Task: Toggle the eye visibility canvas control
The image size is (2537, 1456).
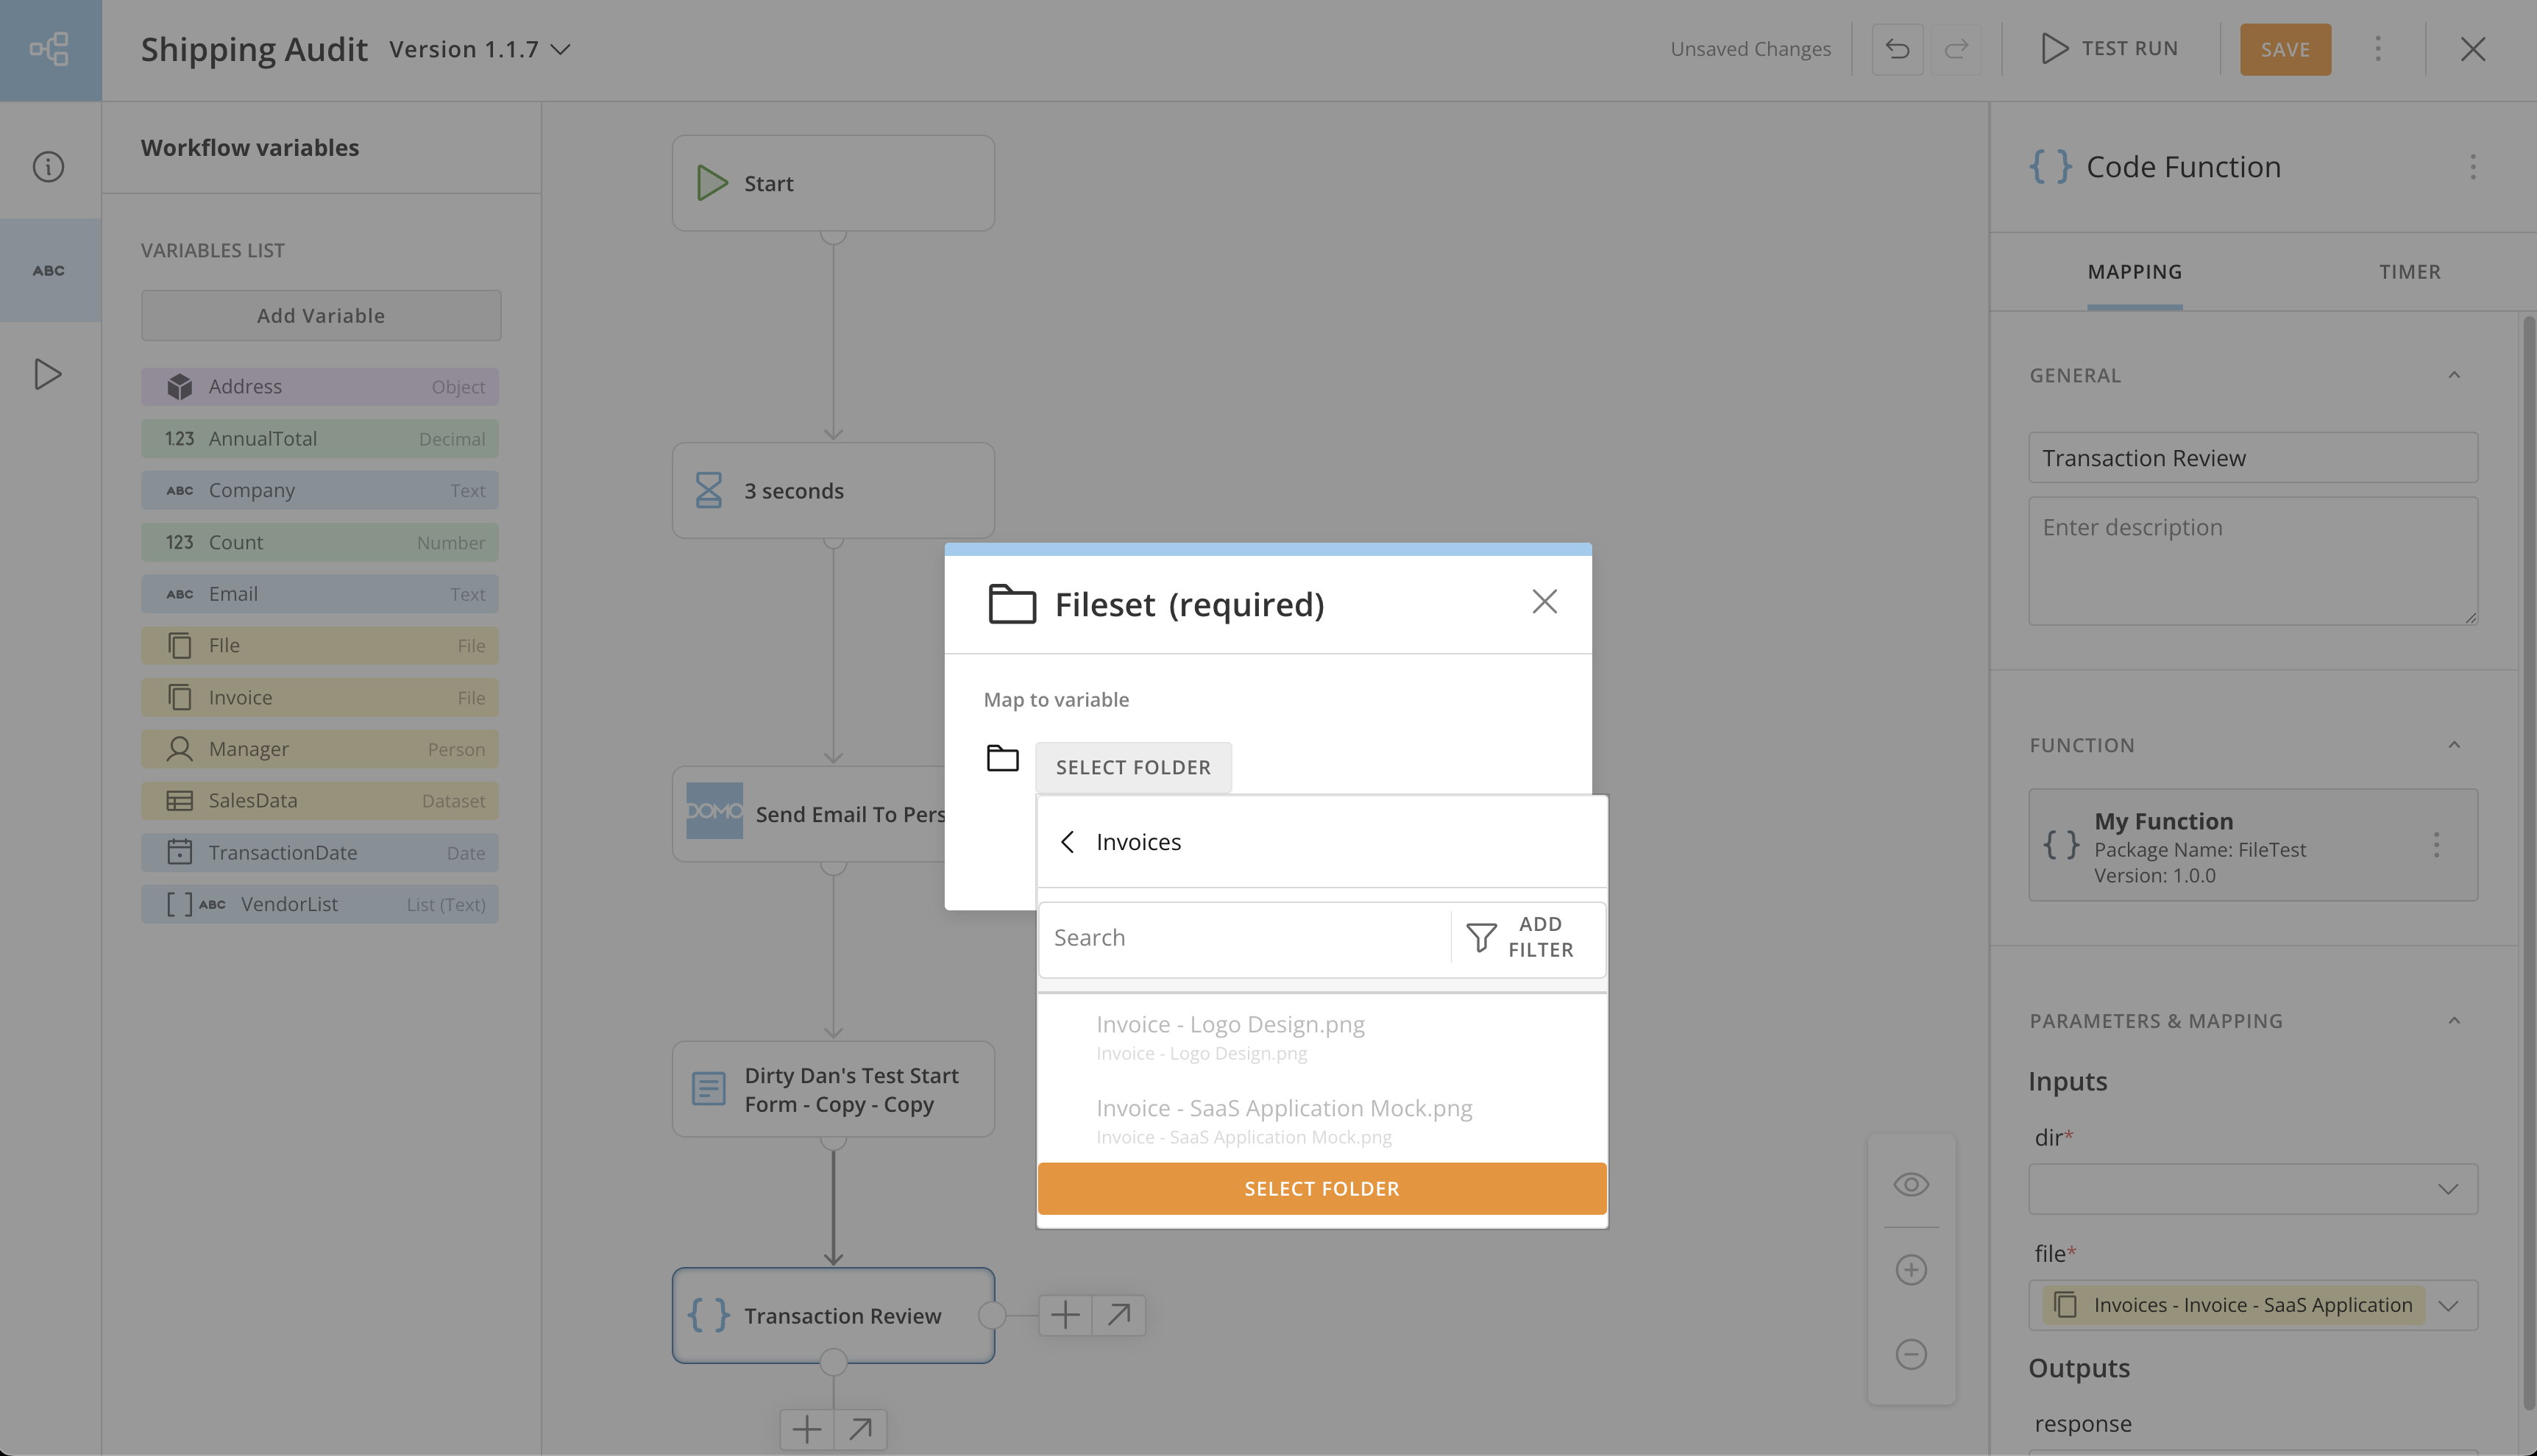Action: tap(1911, 1184)
